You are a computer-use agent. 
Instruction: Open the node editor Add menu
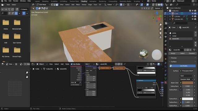[62, 64]
